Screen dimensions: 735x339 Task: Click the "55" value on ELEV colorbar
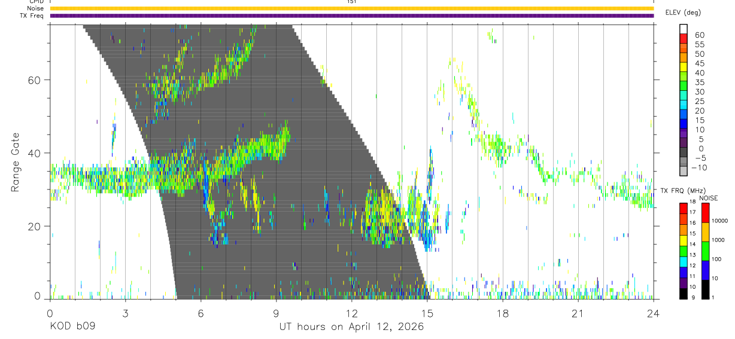click(699, 45)
